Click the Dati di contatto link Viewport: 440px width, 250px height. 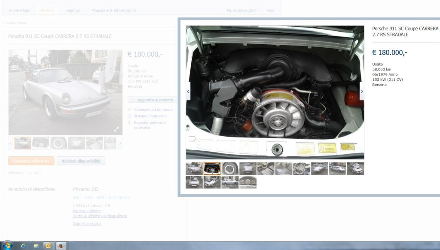(87, 224)
